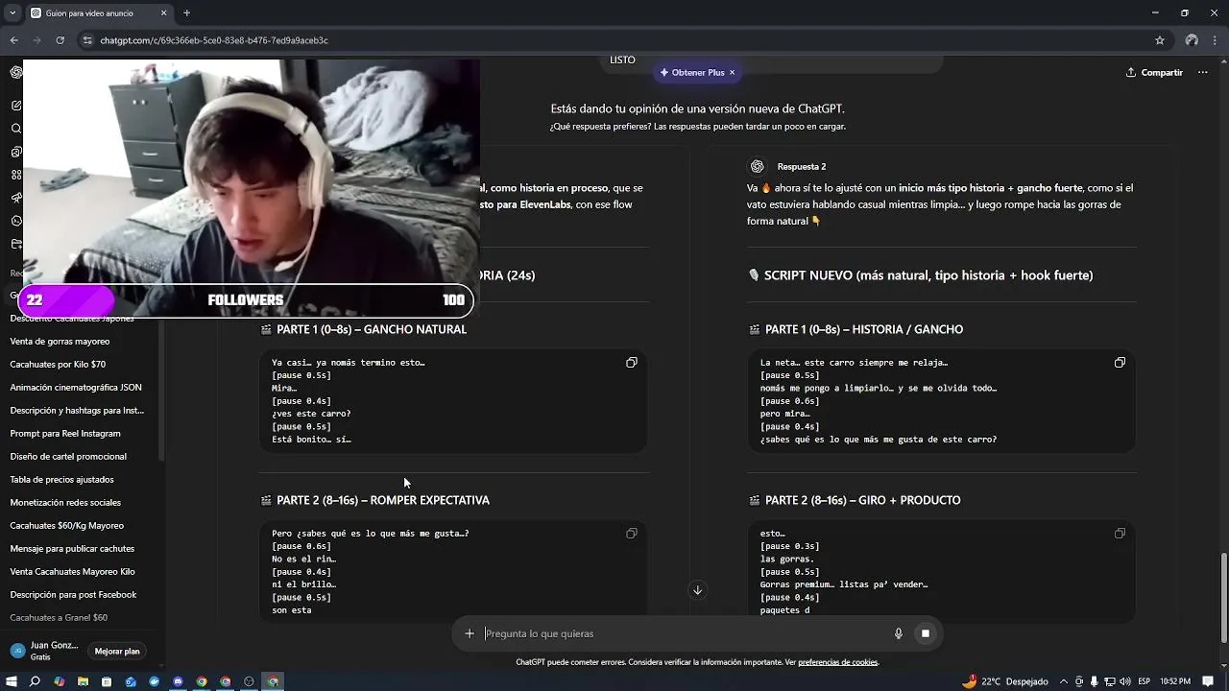Open a new browser tab
1229x691 pixels.
pyautogui.click(x=186, y=13)
